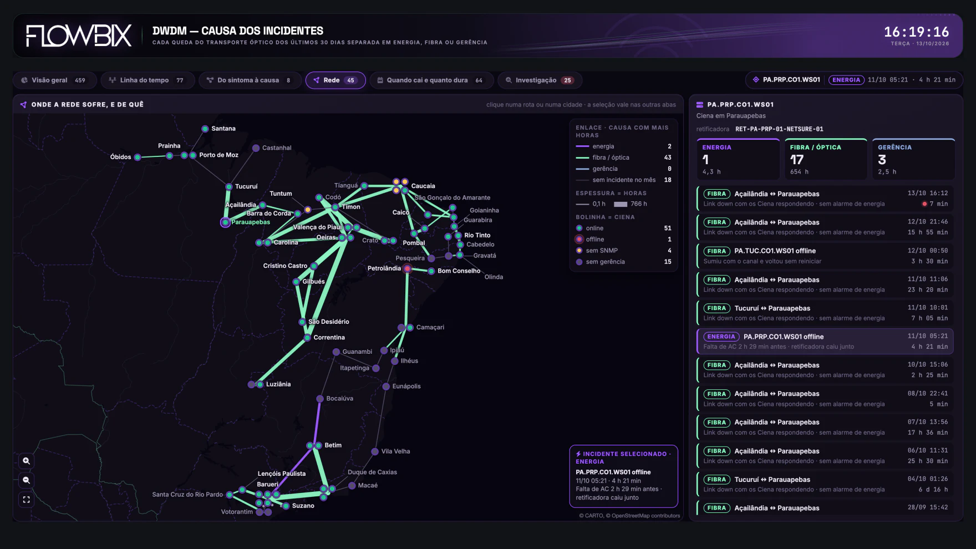Click the FLOWBIX logo
The height and width of the screenshot is (549, 976).
pyautogui.click(x=79, y=36)
